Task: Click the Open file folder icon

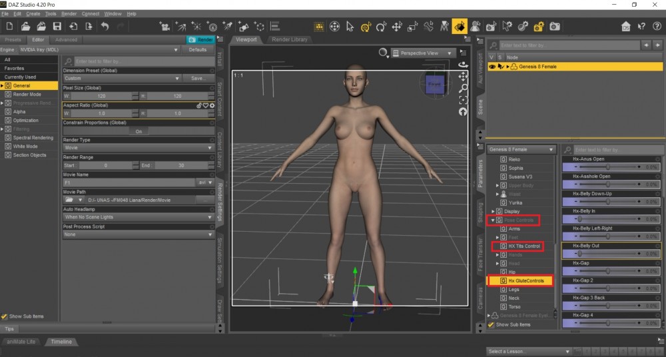Action: pyautogui.click(x=25, y=27)
